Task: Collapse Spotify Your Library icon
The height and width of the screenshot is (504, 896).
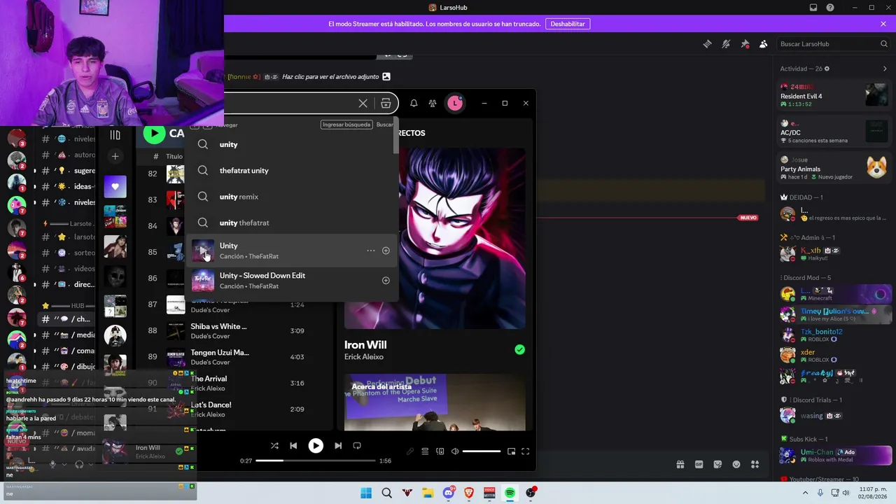Action: pyautogui.click(x=115, y=135)
